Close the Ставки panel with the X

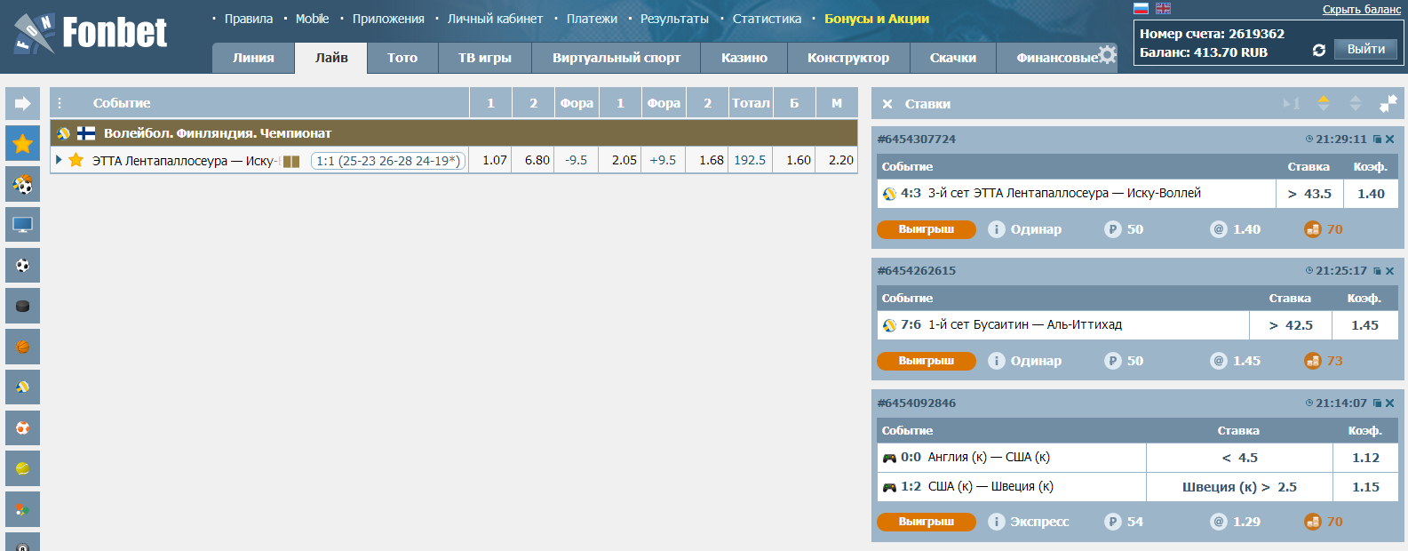click(x=887, y=104)
